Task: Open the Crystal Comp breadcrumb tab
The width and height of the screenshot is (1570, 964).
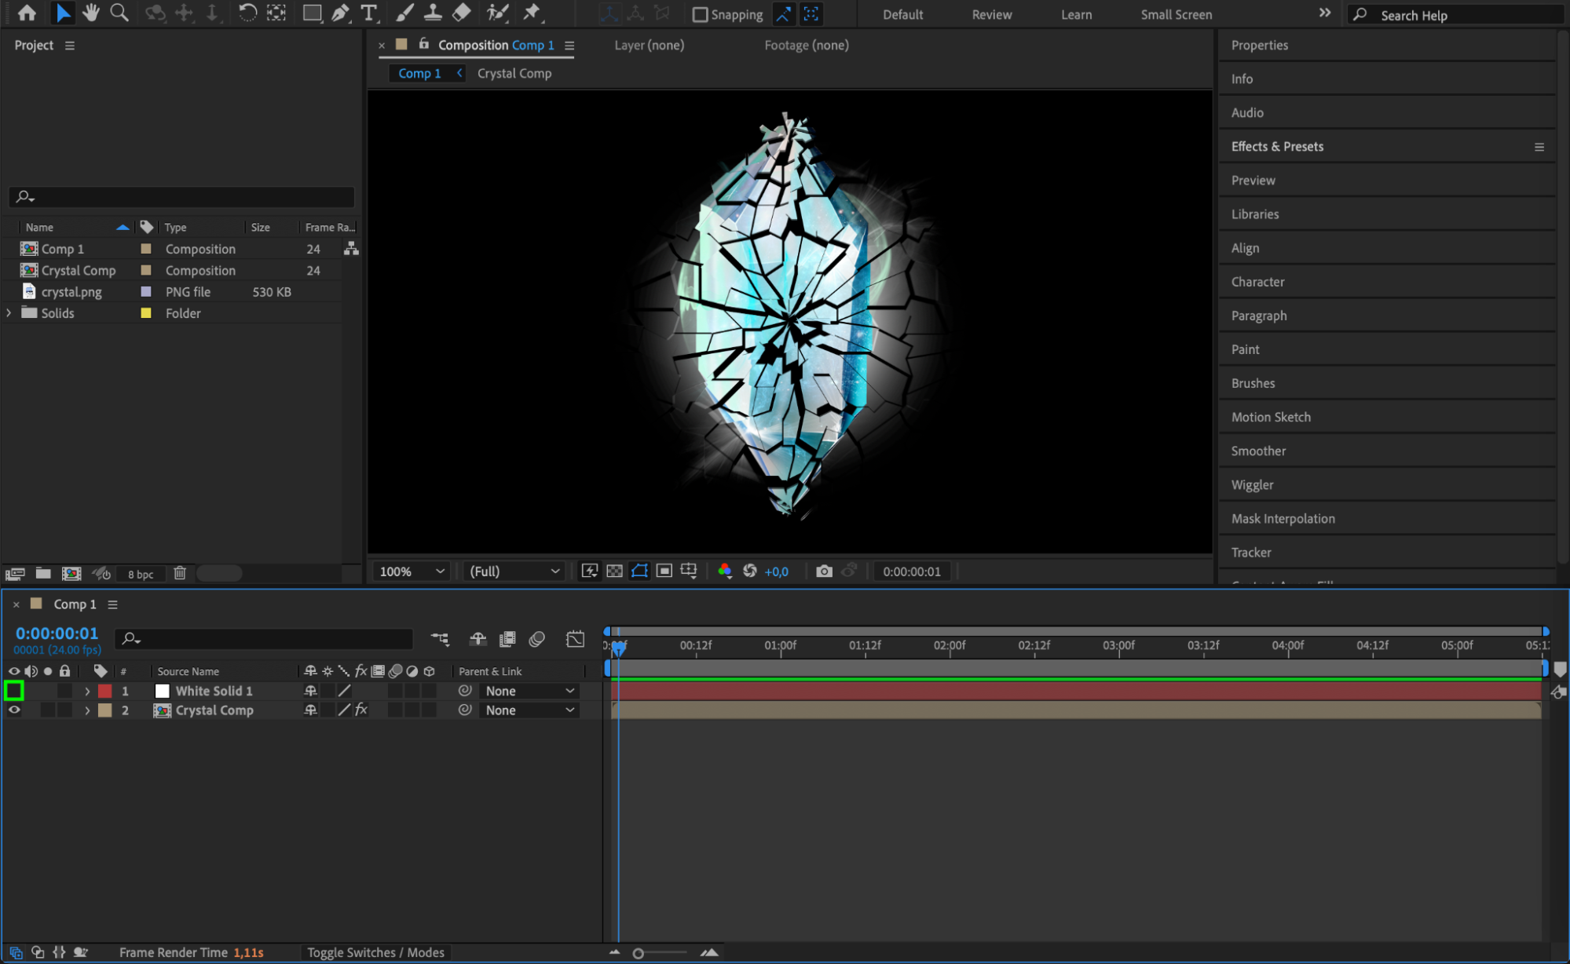Action: click(x=514, y=73)
